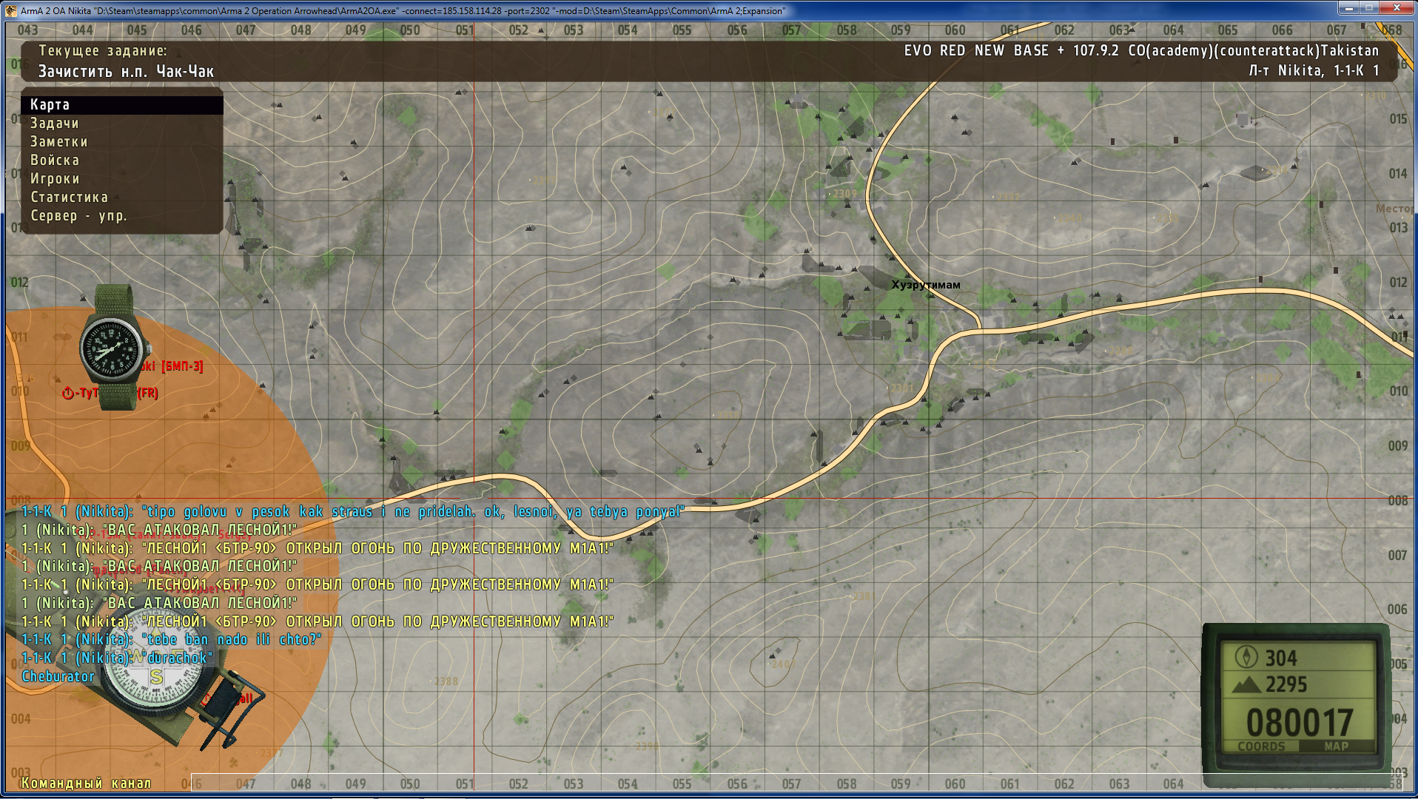Select the COORDS mode on GPS
The image size is (1418, 799).
(x=1261, y=746)
